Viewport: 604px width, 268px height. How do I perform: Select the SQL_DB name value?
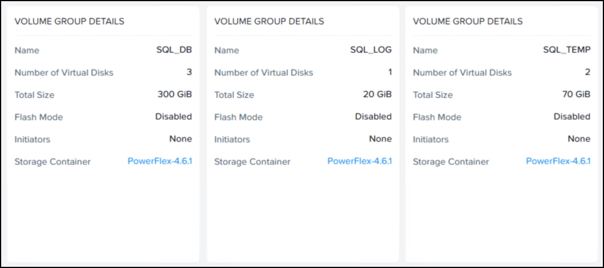pos(174,50)
